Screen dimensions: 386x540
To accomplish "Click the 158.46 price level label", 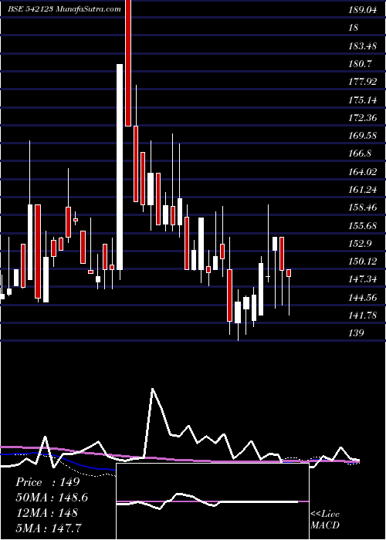I will (x=363, y=208).
